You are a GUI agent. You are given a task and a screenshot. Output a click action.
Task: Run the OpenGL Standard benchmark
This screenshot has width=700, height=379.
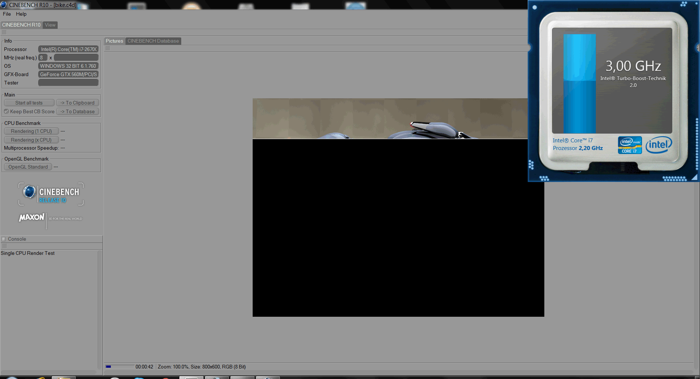(x=28, y=167)
